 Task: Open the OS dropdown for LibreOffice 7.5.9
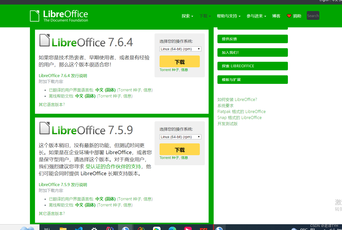click(x=180, y=137)
